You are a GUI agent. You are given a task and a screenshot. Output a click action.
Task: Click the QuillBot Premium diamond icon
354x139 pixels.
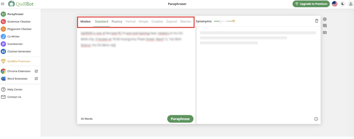[3, 61]
